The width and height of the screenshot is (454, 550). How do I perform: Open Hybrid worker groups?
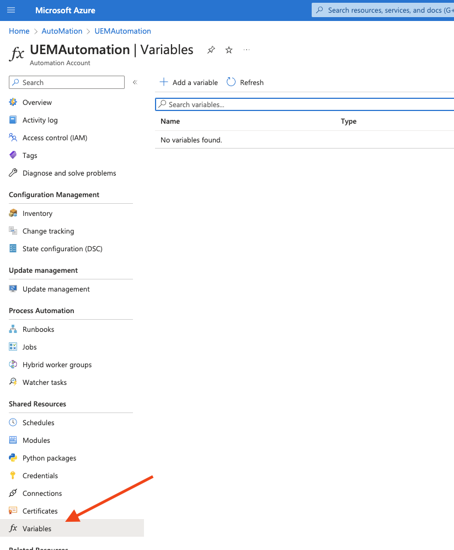pyautogui.click(x=57, y=364)
